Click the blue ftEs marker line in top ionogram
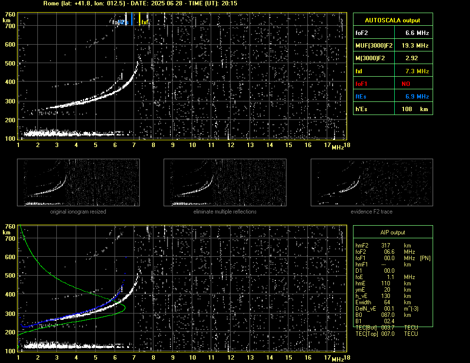Viewport: 470px width, 363px height. pyautogui.click(x=132, y=19)
